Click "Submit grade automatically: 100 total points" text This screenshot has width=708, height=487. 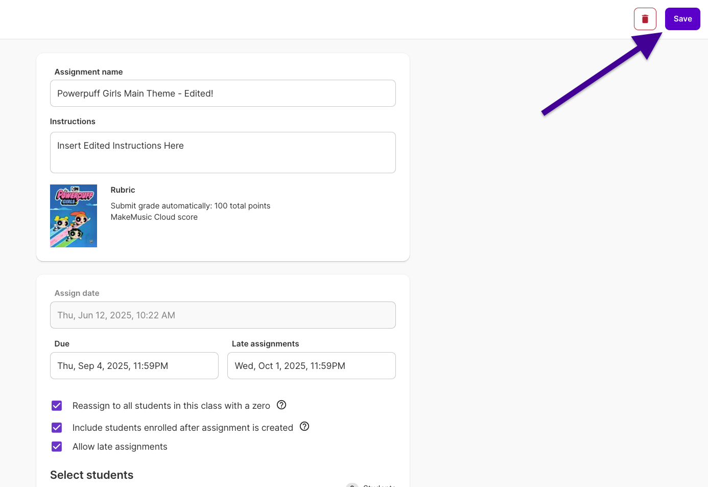tap(190, 205)
